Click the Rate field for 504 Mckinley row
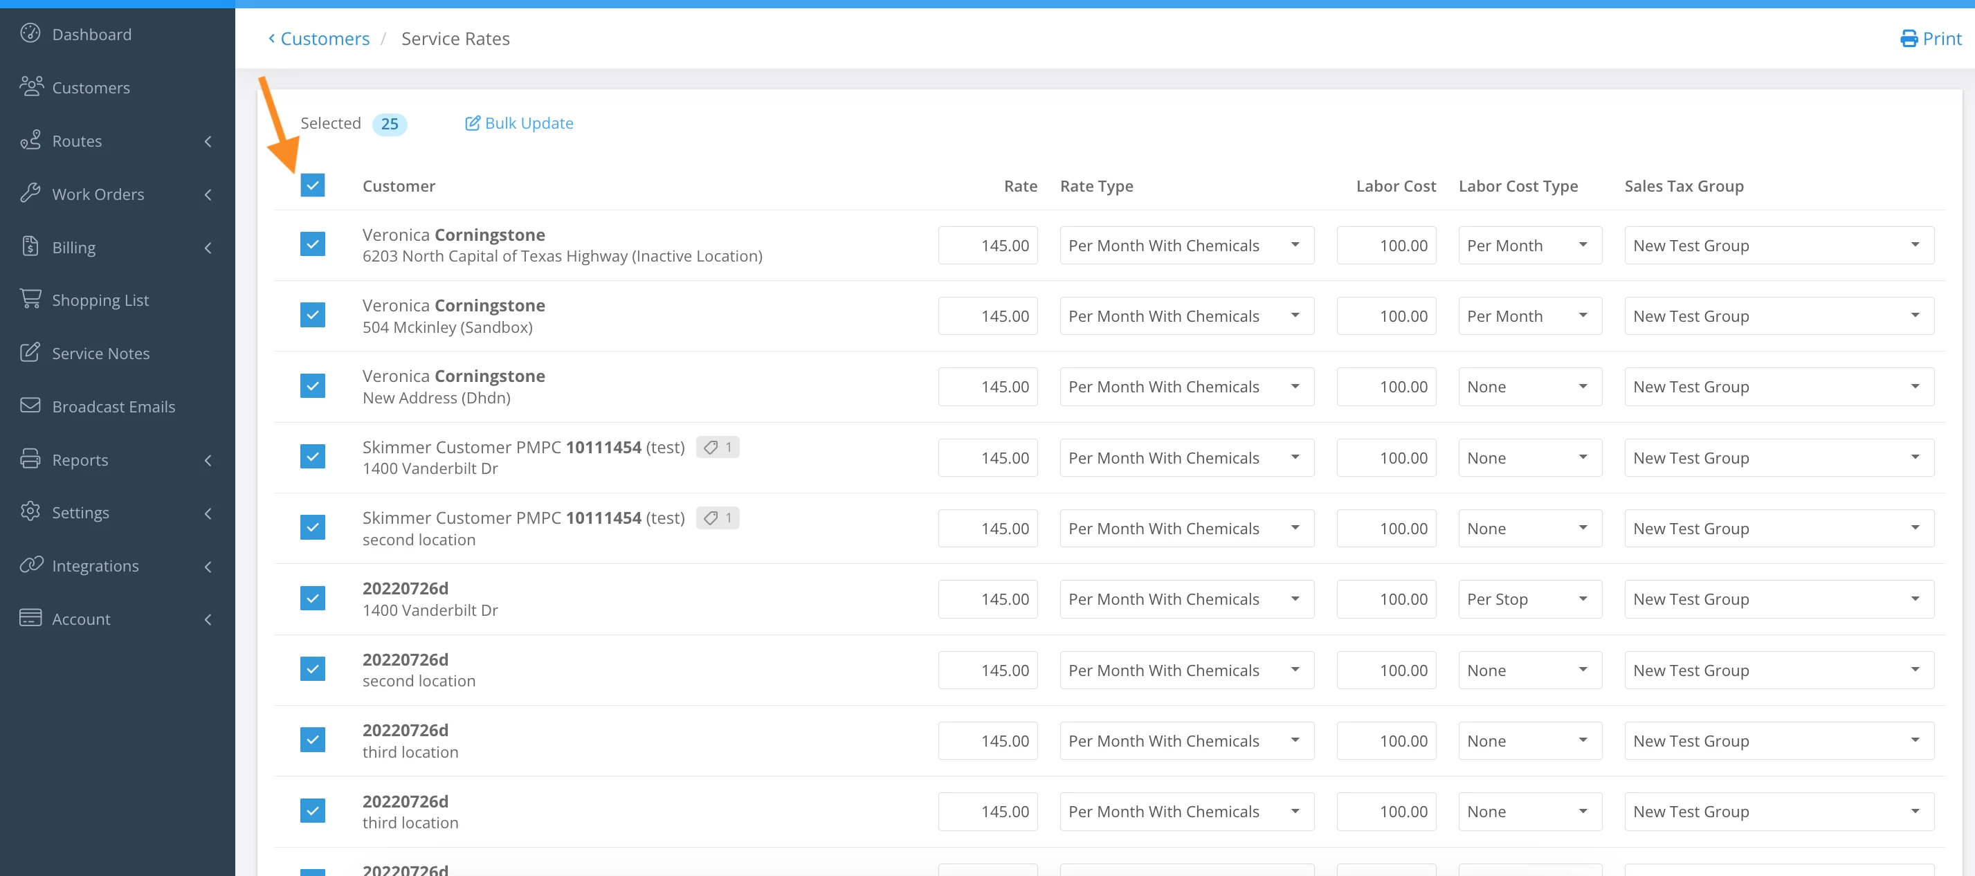This screenshot has height=876, width=1975. click(x=987, y=316)
